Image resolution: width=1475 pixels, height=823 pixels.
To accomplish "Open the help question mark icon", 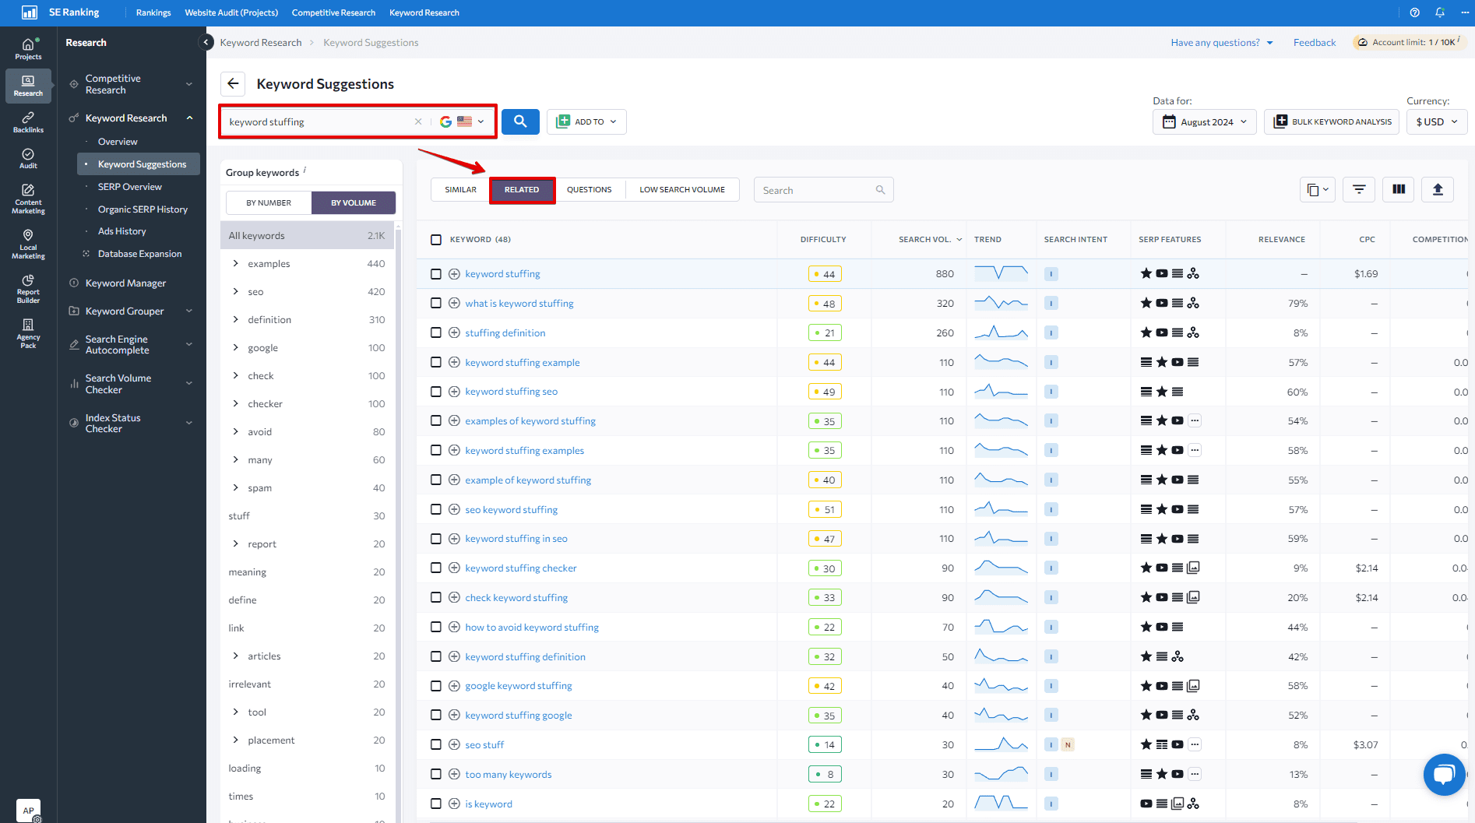I will (1415, 12).
